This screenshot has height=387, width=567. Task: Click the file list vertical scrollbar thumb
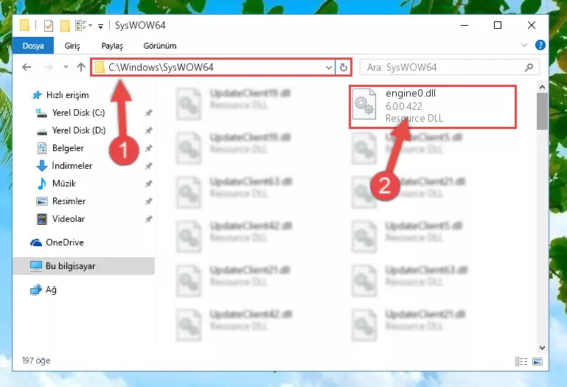point(542,111)
